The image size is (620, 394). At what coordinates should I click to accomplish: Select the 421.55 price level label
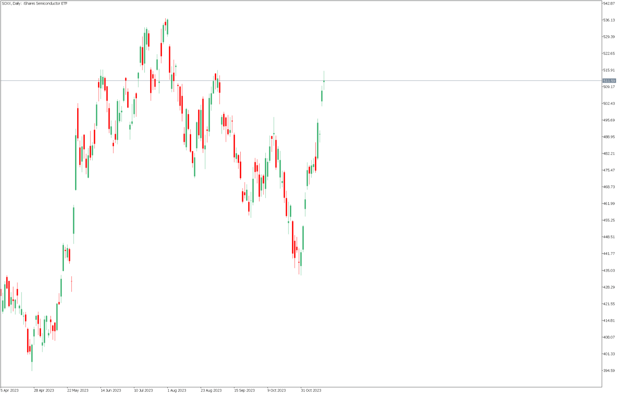[x=609, y=304]
